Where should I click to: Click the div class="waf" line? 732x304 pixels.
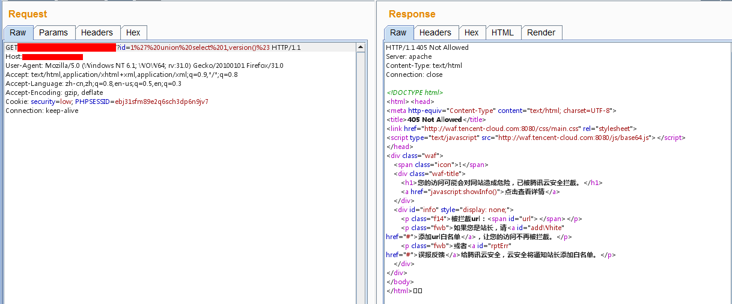(415, 156)
